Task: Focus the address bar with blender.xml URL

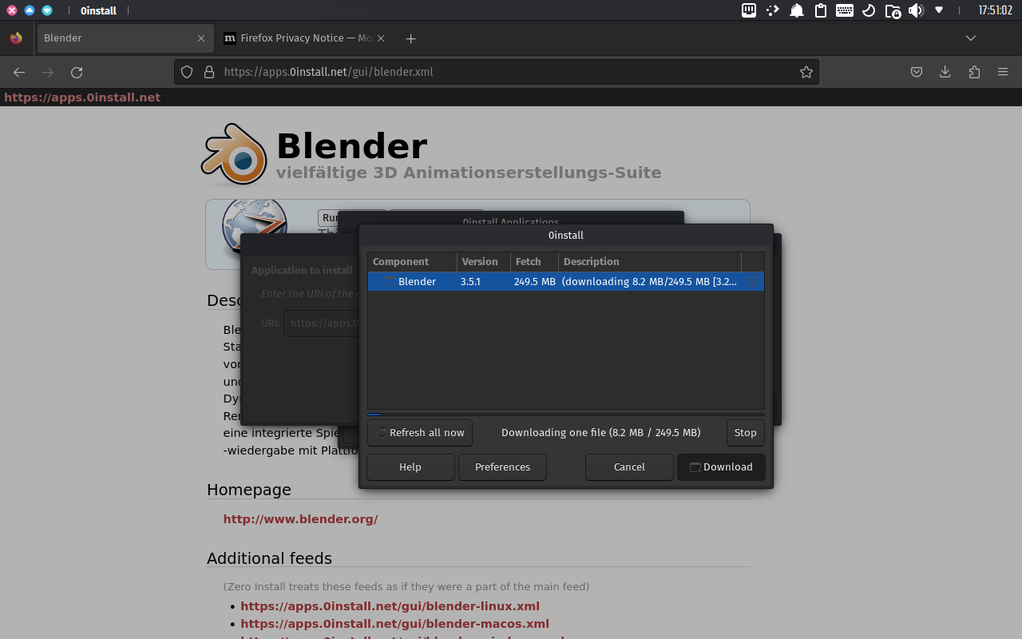Action: tap(497, 72)
